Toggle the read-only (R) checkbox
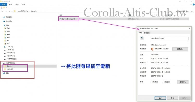195x102 pixels. point(152,82)
